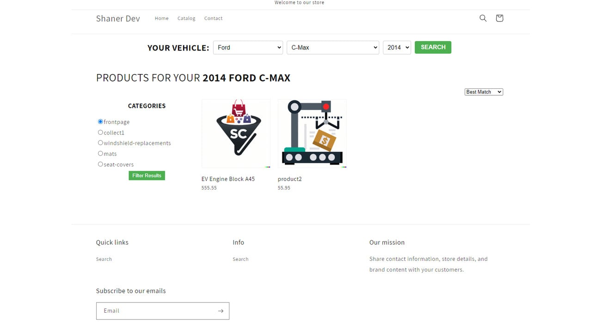
Task: Select the collect1 category radio button
Action: click(x=100, y=132)
